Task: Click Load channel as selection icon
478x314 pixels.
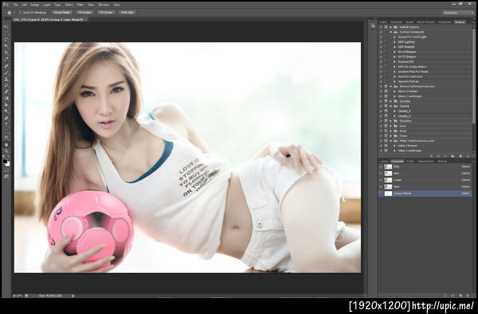Action: coord(445,296)
